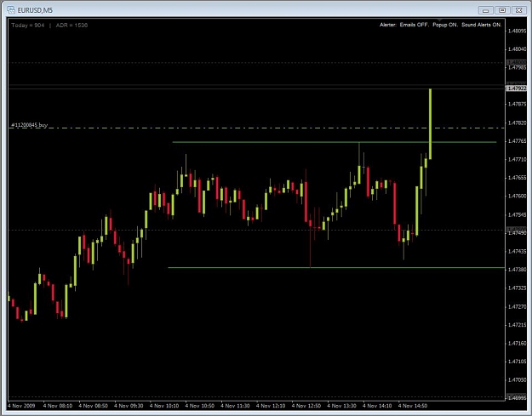Click the EURUSD,M5 window title text
This screenshot has height=416, width=532.
point(35,10)
